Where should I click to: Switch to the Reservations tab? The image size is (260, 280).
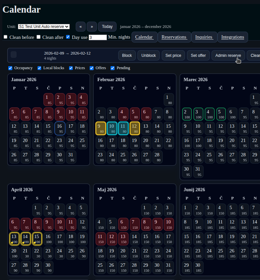point(174,37)
